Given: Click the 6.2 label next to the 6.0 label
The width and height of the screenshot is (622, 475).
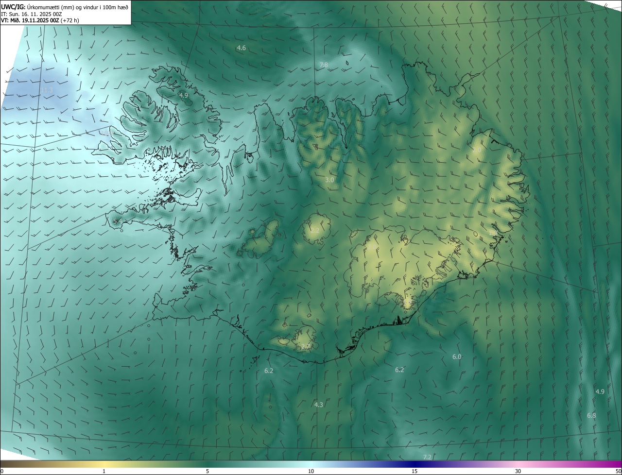Looking at the screenshot, I should coord(399,370).
